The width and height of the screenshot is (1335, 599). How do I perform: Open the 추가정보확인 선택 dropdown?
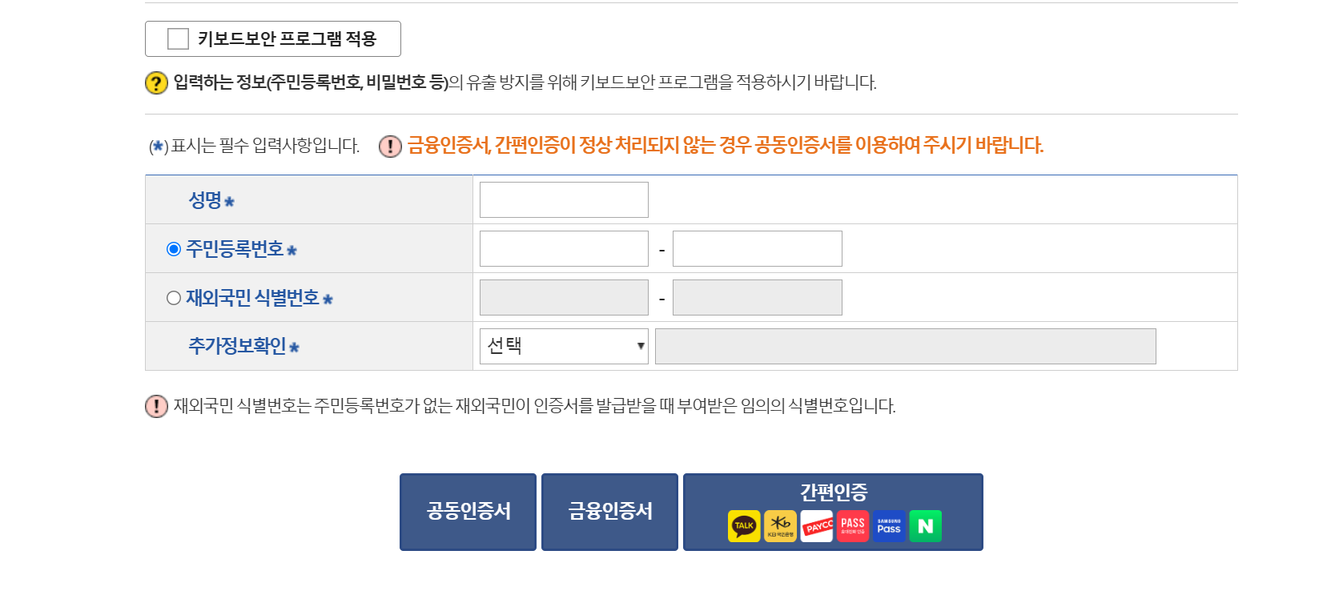(563, 346)
